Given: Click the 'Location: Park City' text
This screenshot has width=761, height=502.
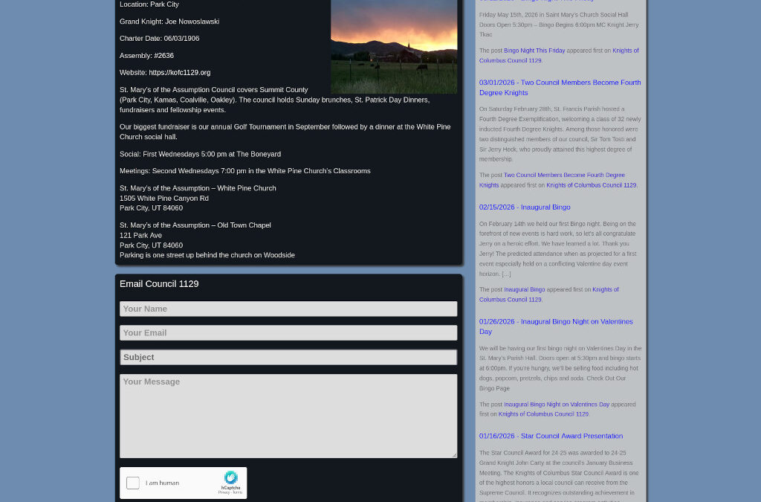Looking at the screenshot, I should [149, 4].
